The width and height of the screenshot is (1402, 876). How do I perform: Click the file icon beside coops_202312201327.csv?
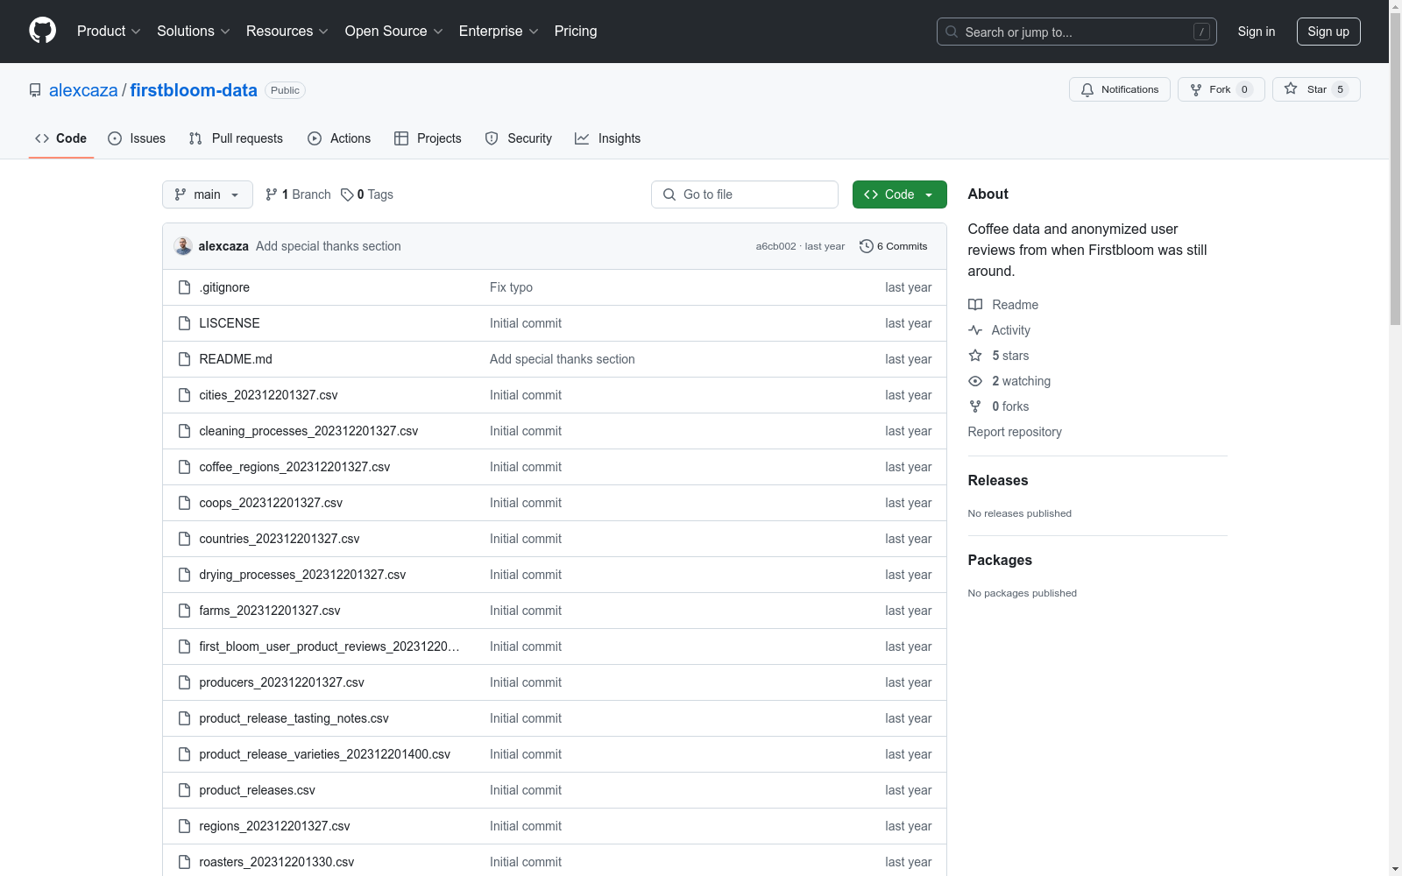tap(184, 503)
